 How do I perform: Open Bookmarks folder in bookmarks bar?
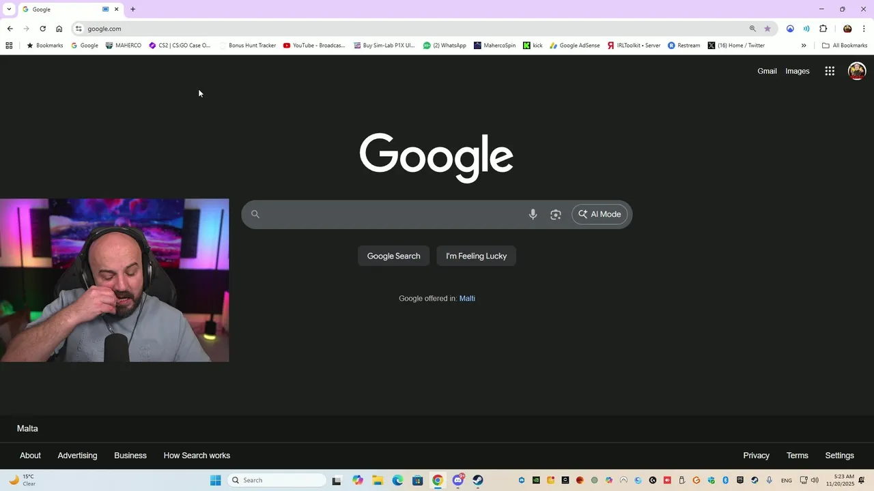[x=44, y=46]
